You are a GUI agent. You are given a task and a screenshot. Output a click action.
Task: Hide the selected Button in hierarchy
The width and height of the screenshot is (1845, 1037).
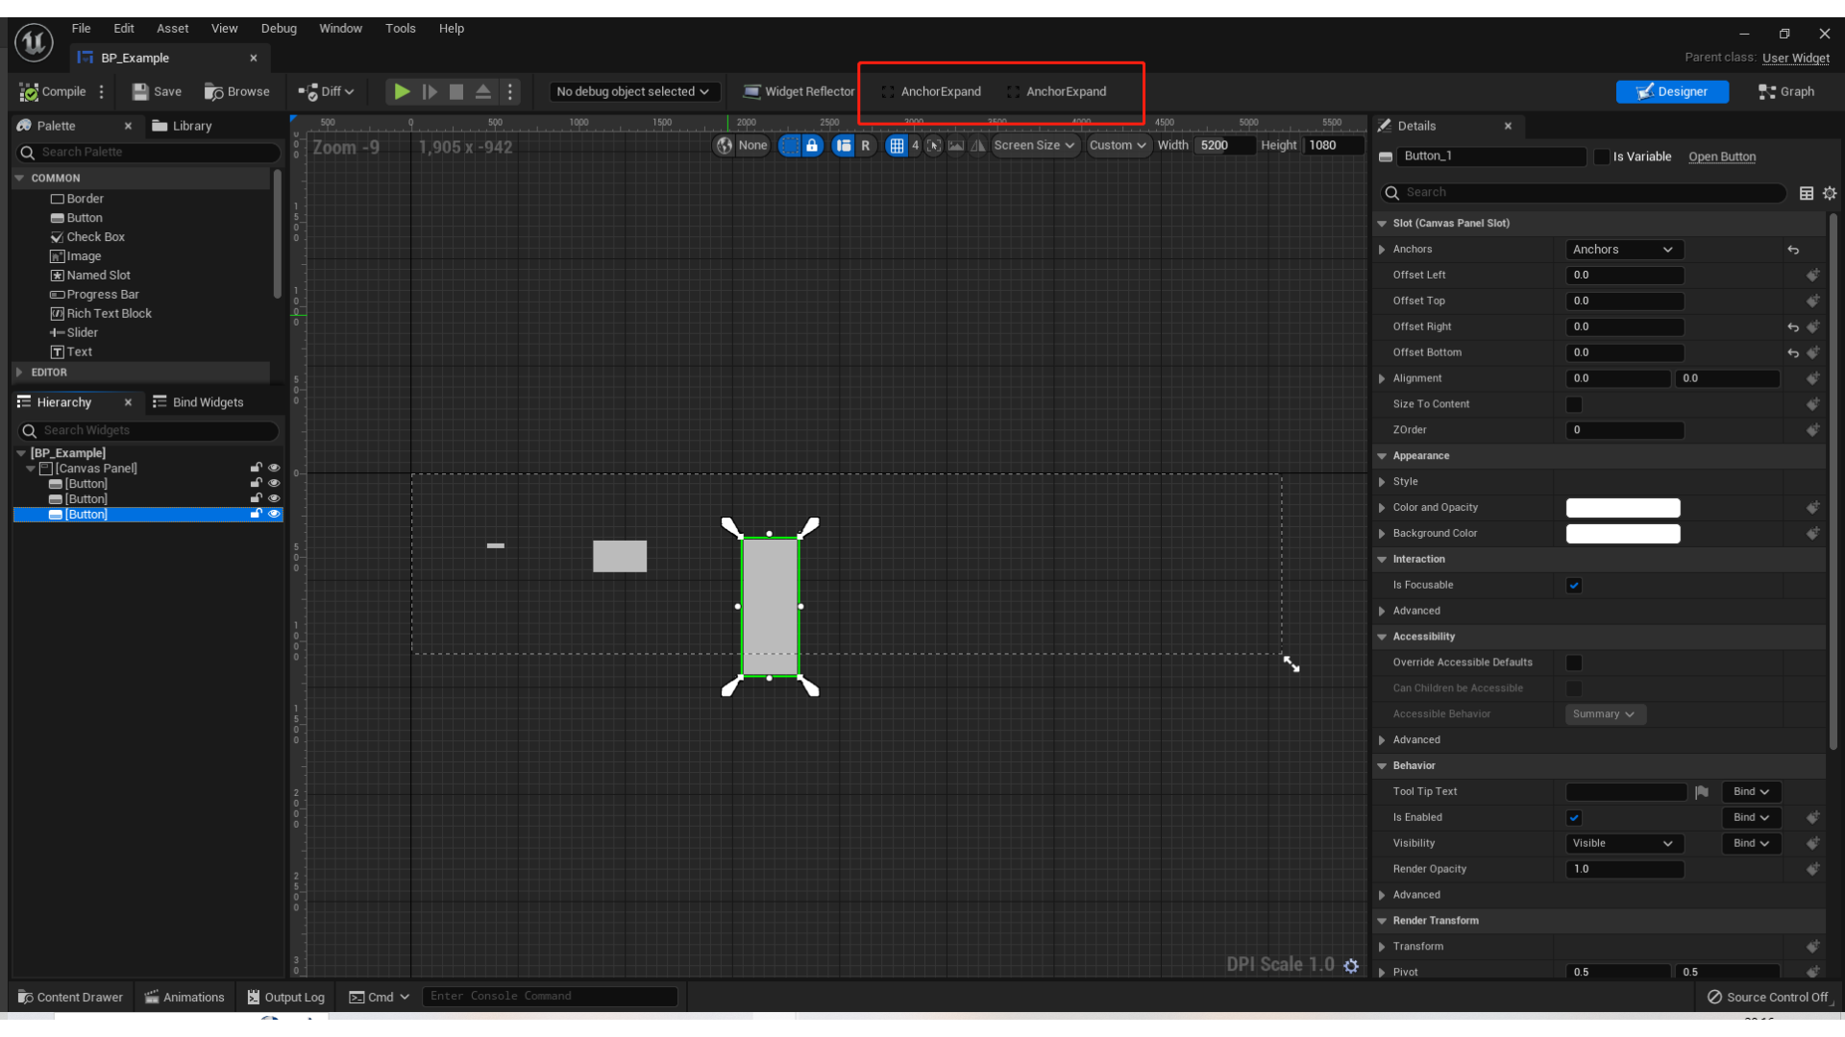point(274,515)
